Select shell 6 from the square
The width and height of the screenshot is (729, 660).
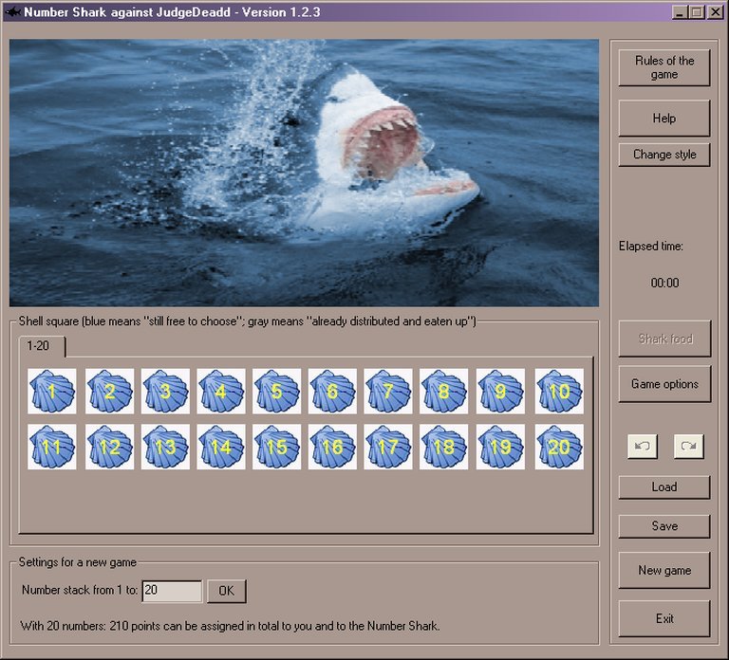[332, 391]
